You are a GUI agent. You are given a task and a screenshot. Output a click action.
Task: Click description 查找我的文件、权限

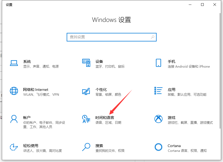point(110,151)
